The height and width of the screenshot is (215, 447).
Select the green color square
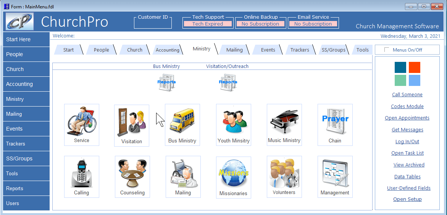coord(400,81)
